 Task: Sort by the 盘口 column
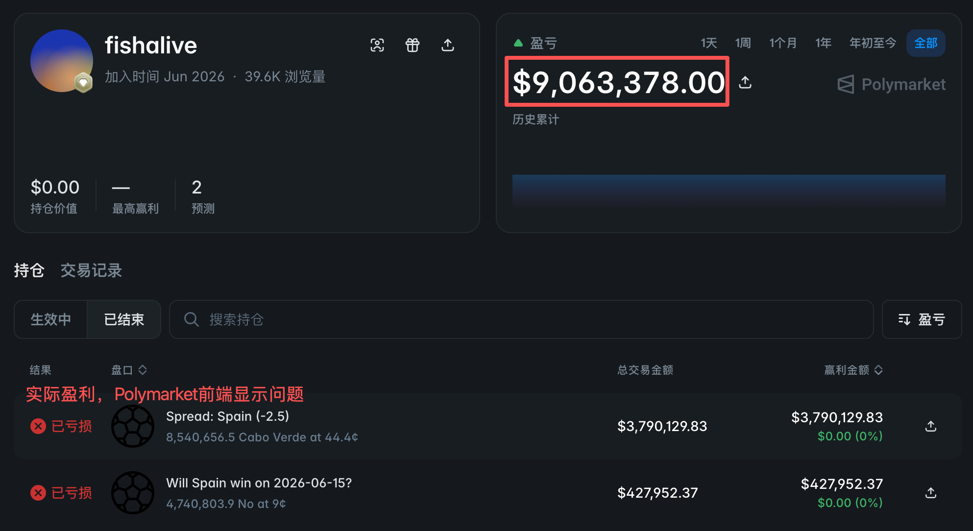(129, 370)
